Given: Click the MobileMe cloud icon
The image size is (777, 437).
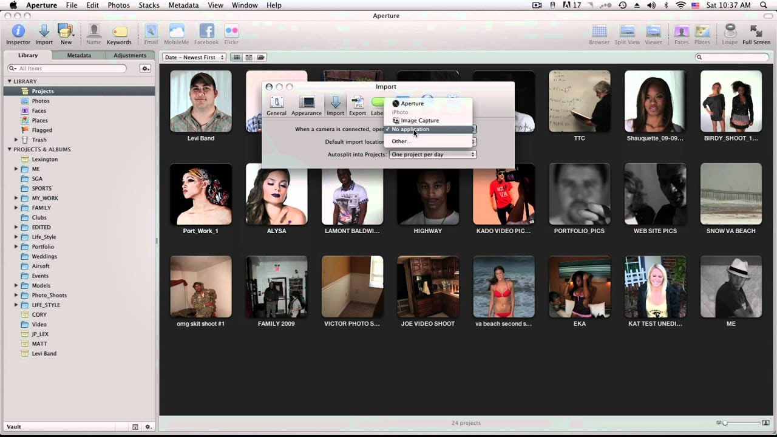Looking at the screenshot, I should point(177,32).
